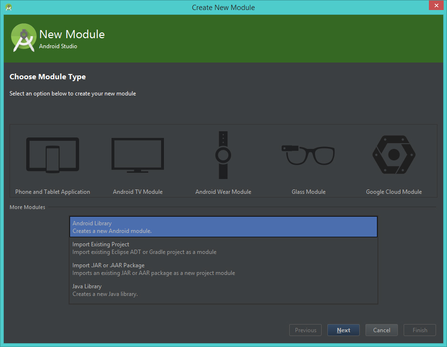Cancel the new module wizard

coord(381,330)
